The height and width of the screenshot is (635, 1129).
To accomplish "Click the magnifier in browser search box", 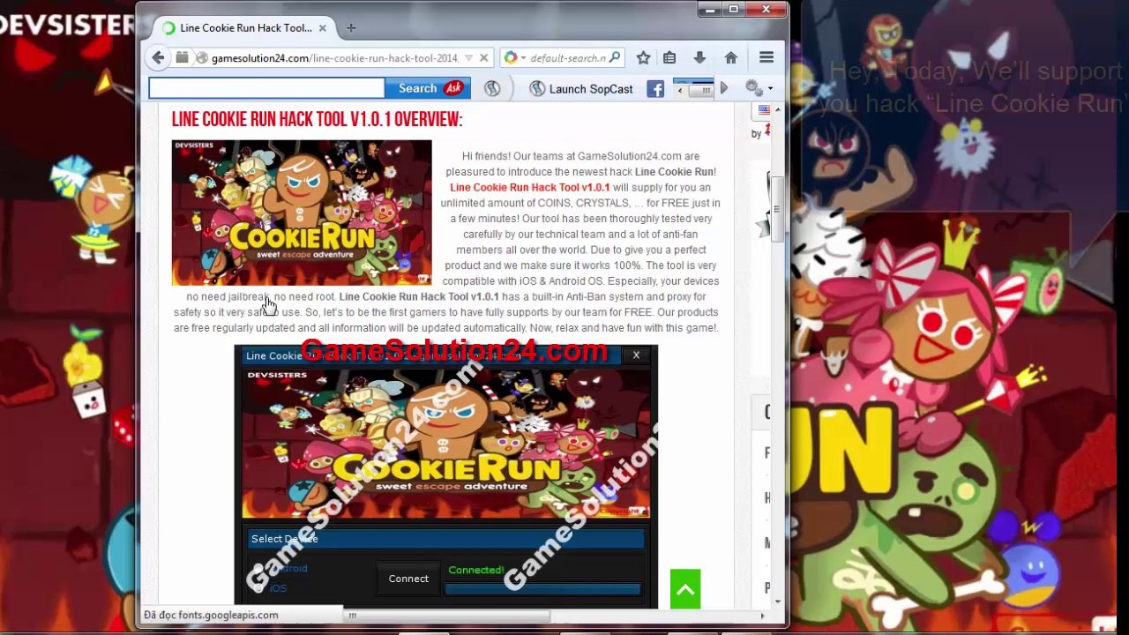I will (x=615, y=57).
